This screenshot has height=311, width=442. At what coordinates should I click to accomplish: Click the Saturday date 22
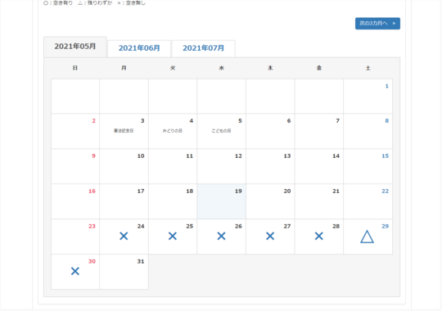tap(368, 201)
